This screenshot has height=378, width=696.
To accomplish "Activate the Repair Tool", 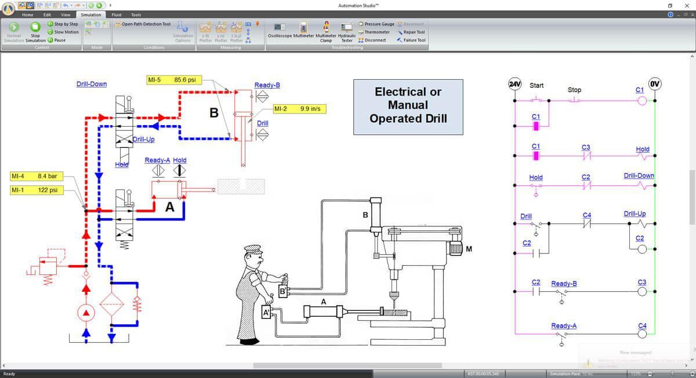I will click(411, 32).
